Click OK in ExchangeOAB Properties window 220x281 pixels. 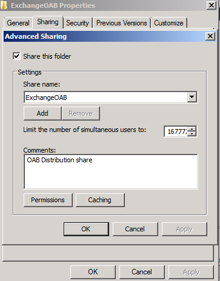pos(93,272)
